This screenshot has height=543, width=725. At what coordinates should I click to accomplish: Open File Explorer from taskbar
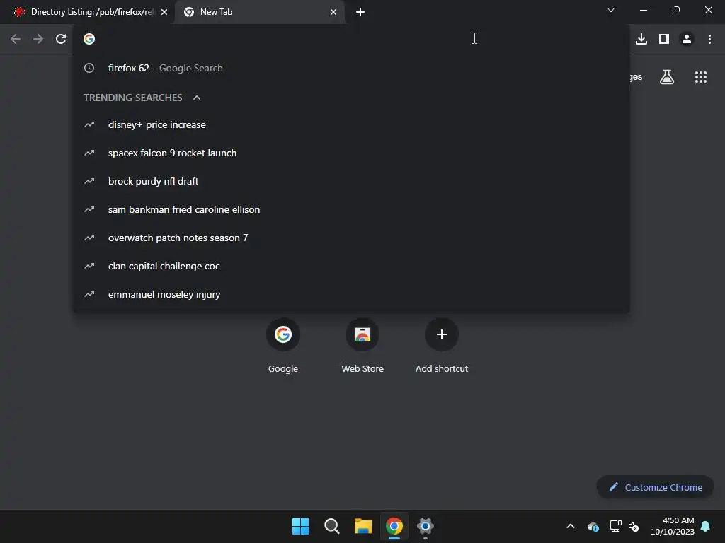363,526
